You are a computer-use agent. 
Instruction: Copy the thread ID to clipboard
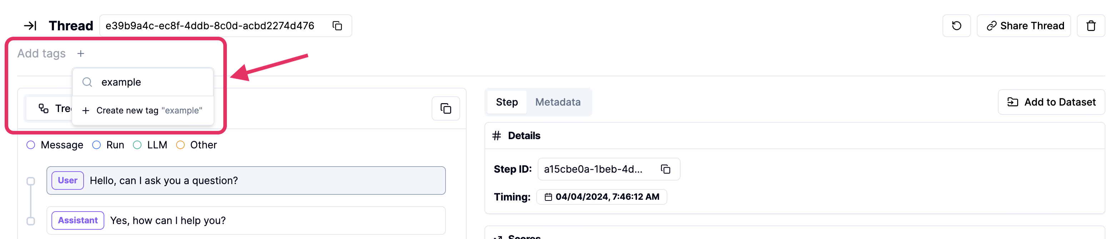point(336,26)
